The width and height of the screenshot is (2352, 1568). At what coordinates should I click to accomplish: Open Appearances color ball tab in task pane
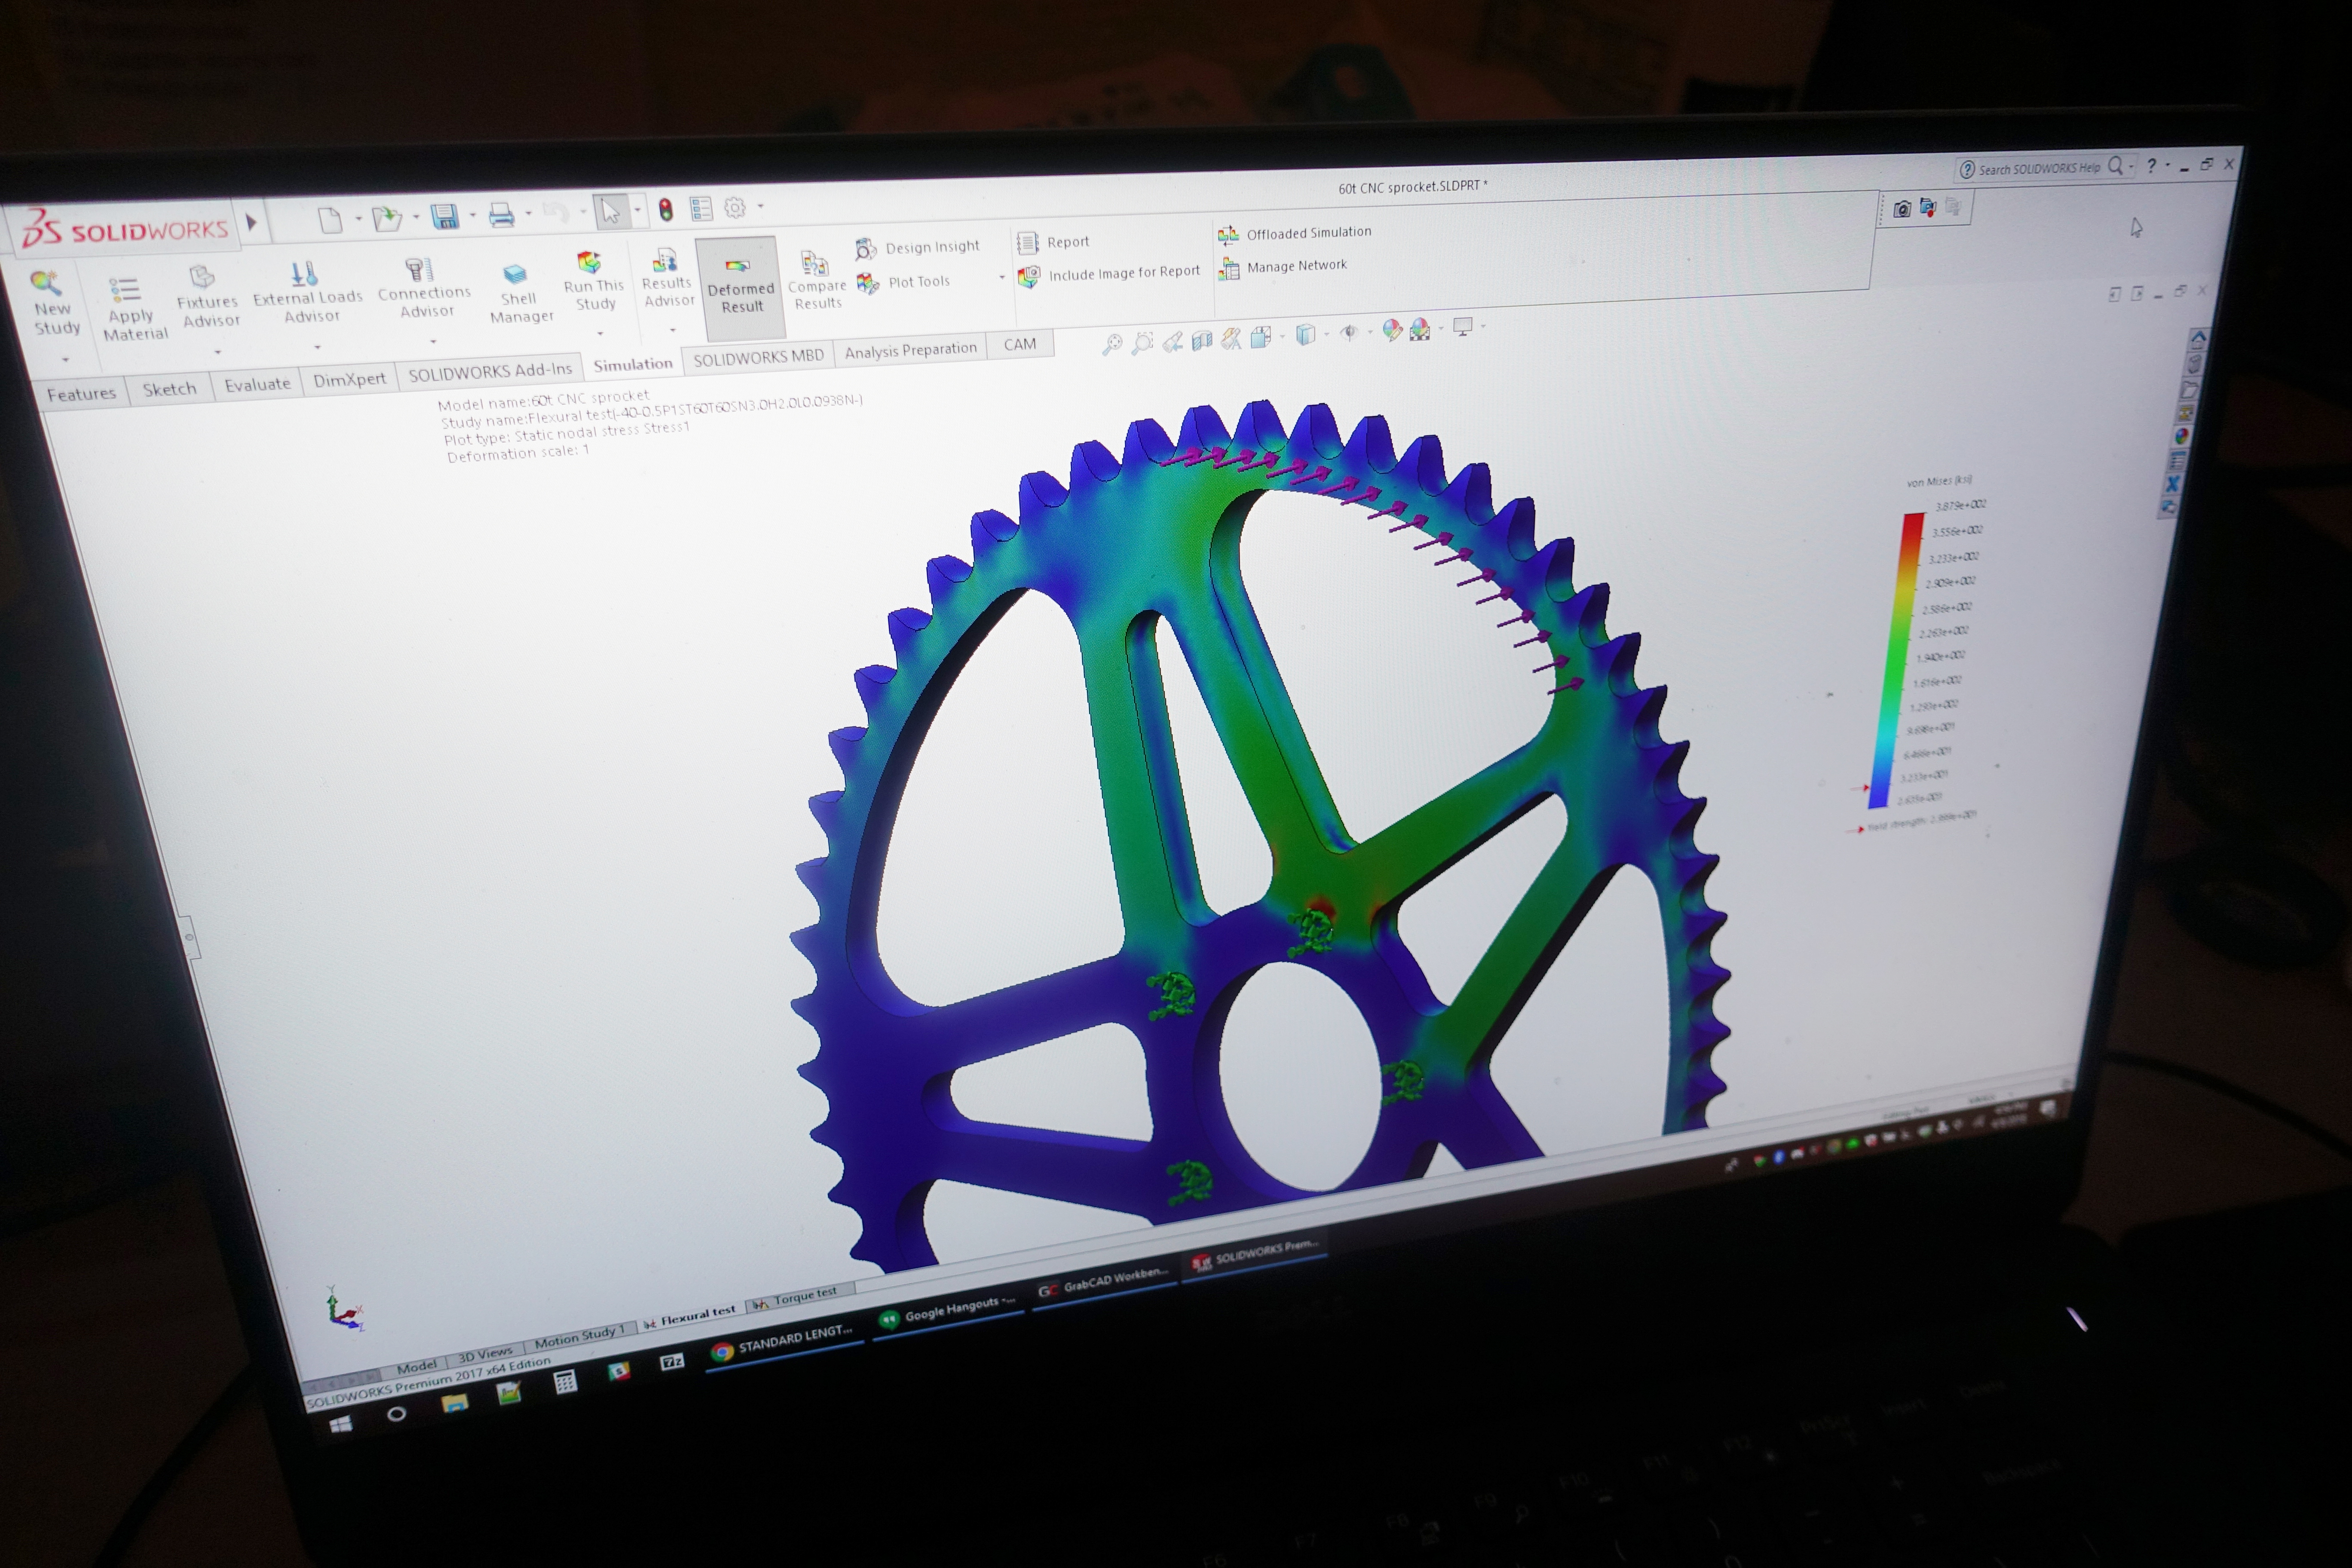[x=2182, y=436]
